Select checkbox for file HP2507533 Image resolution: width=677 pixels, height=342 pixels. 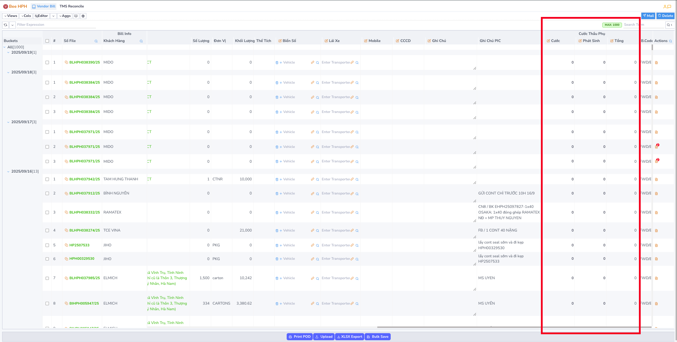[x=47, y=245]
